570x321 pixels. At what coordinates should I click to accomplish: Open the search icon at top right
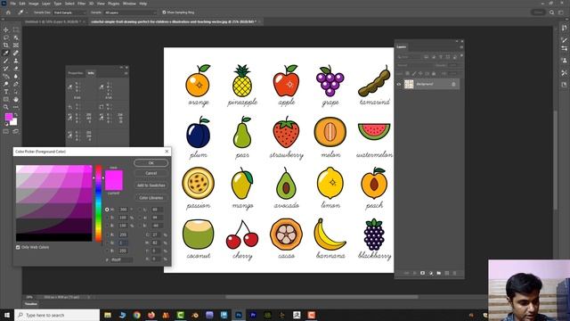click(x=551, y=12)
